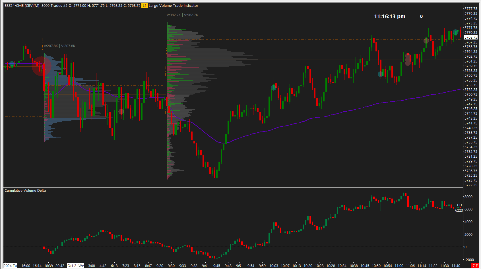The height and width of the screenshot is (269, 481).
Task: Switch to the [CBV][M] chart mode label
Action: [31, 5]
